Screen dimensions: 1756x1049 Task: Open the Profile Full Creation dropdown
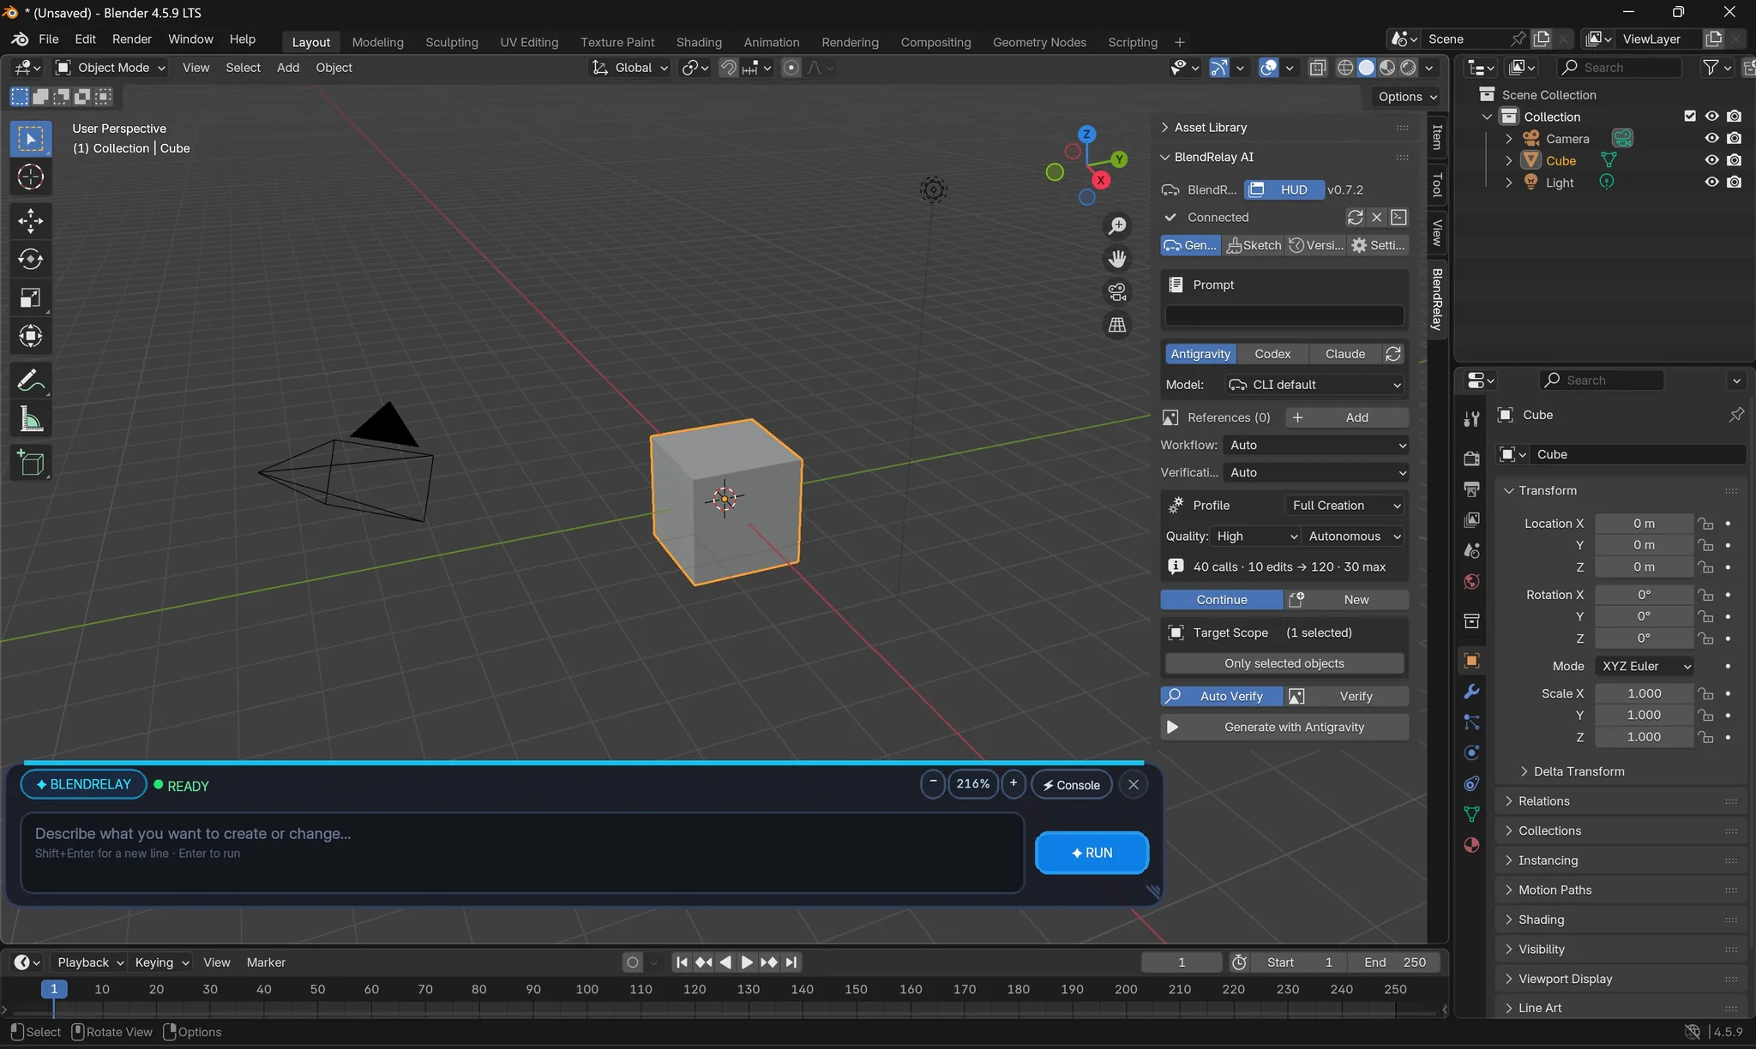pos(1344,506)
